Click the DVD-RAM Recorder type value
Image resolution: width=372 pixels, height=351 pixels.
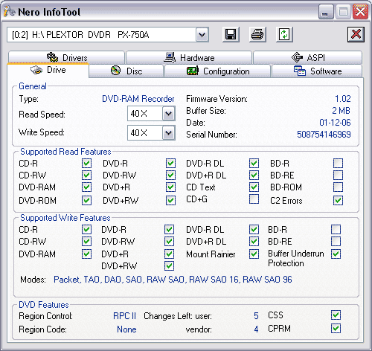point(138,99)
